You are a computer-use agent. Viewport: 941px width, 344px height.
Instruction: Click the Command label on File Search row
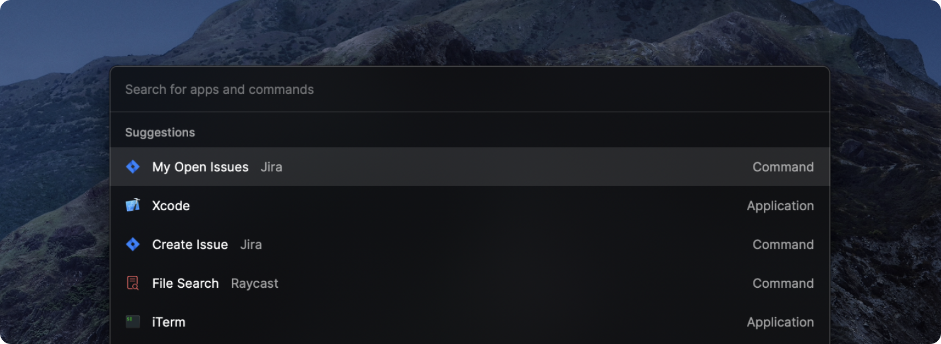click(783, 283)
